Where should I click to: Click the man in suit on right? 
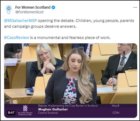click(x=120, y=64)
